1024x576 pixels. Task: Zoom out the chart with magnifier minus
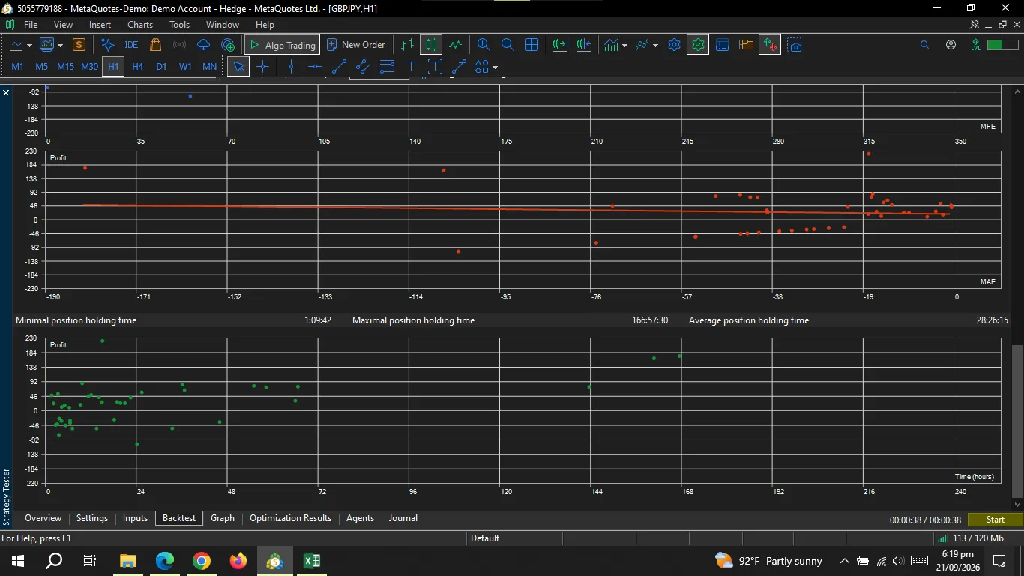coord(508,45)
